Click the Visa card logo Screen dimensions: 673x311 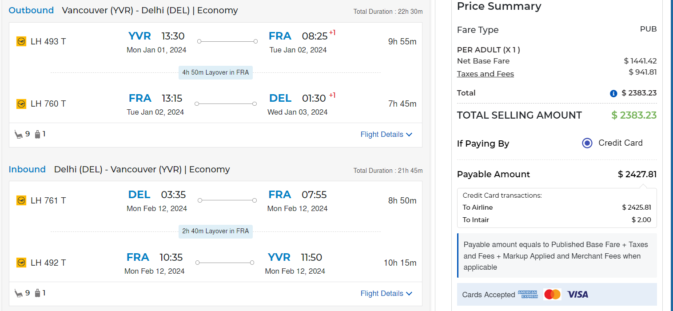pos(577,294)
